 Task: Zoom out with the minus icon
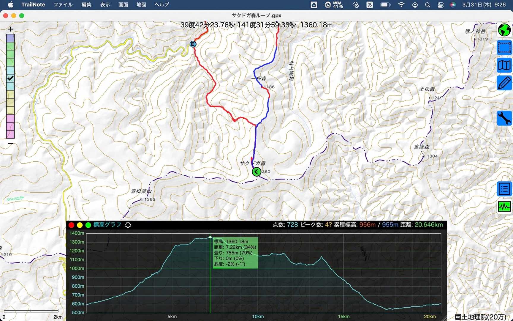(x=10, y=144)
